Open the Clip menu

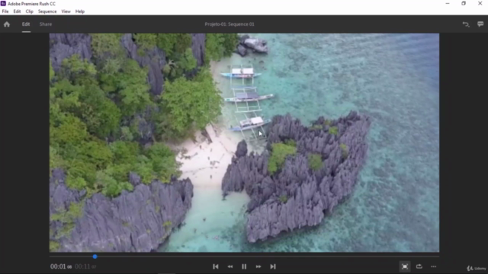click(x=29, y=11)
